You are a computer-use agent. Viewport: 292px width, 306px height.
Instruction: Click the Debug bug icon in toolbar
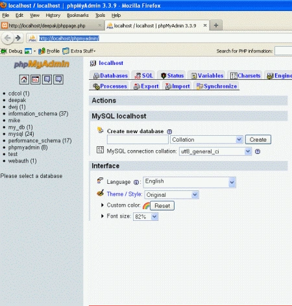pos(4,51)
